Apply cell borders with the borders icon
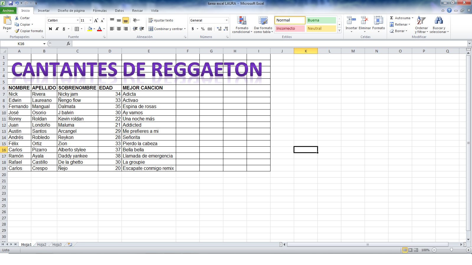The height and width of the screenshot is (265, 472). click(77, 29)
